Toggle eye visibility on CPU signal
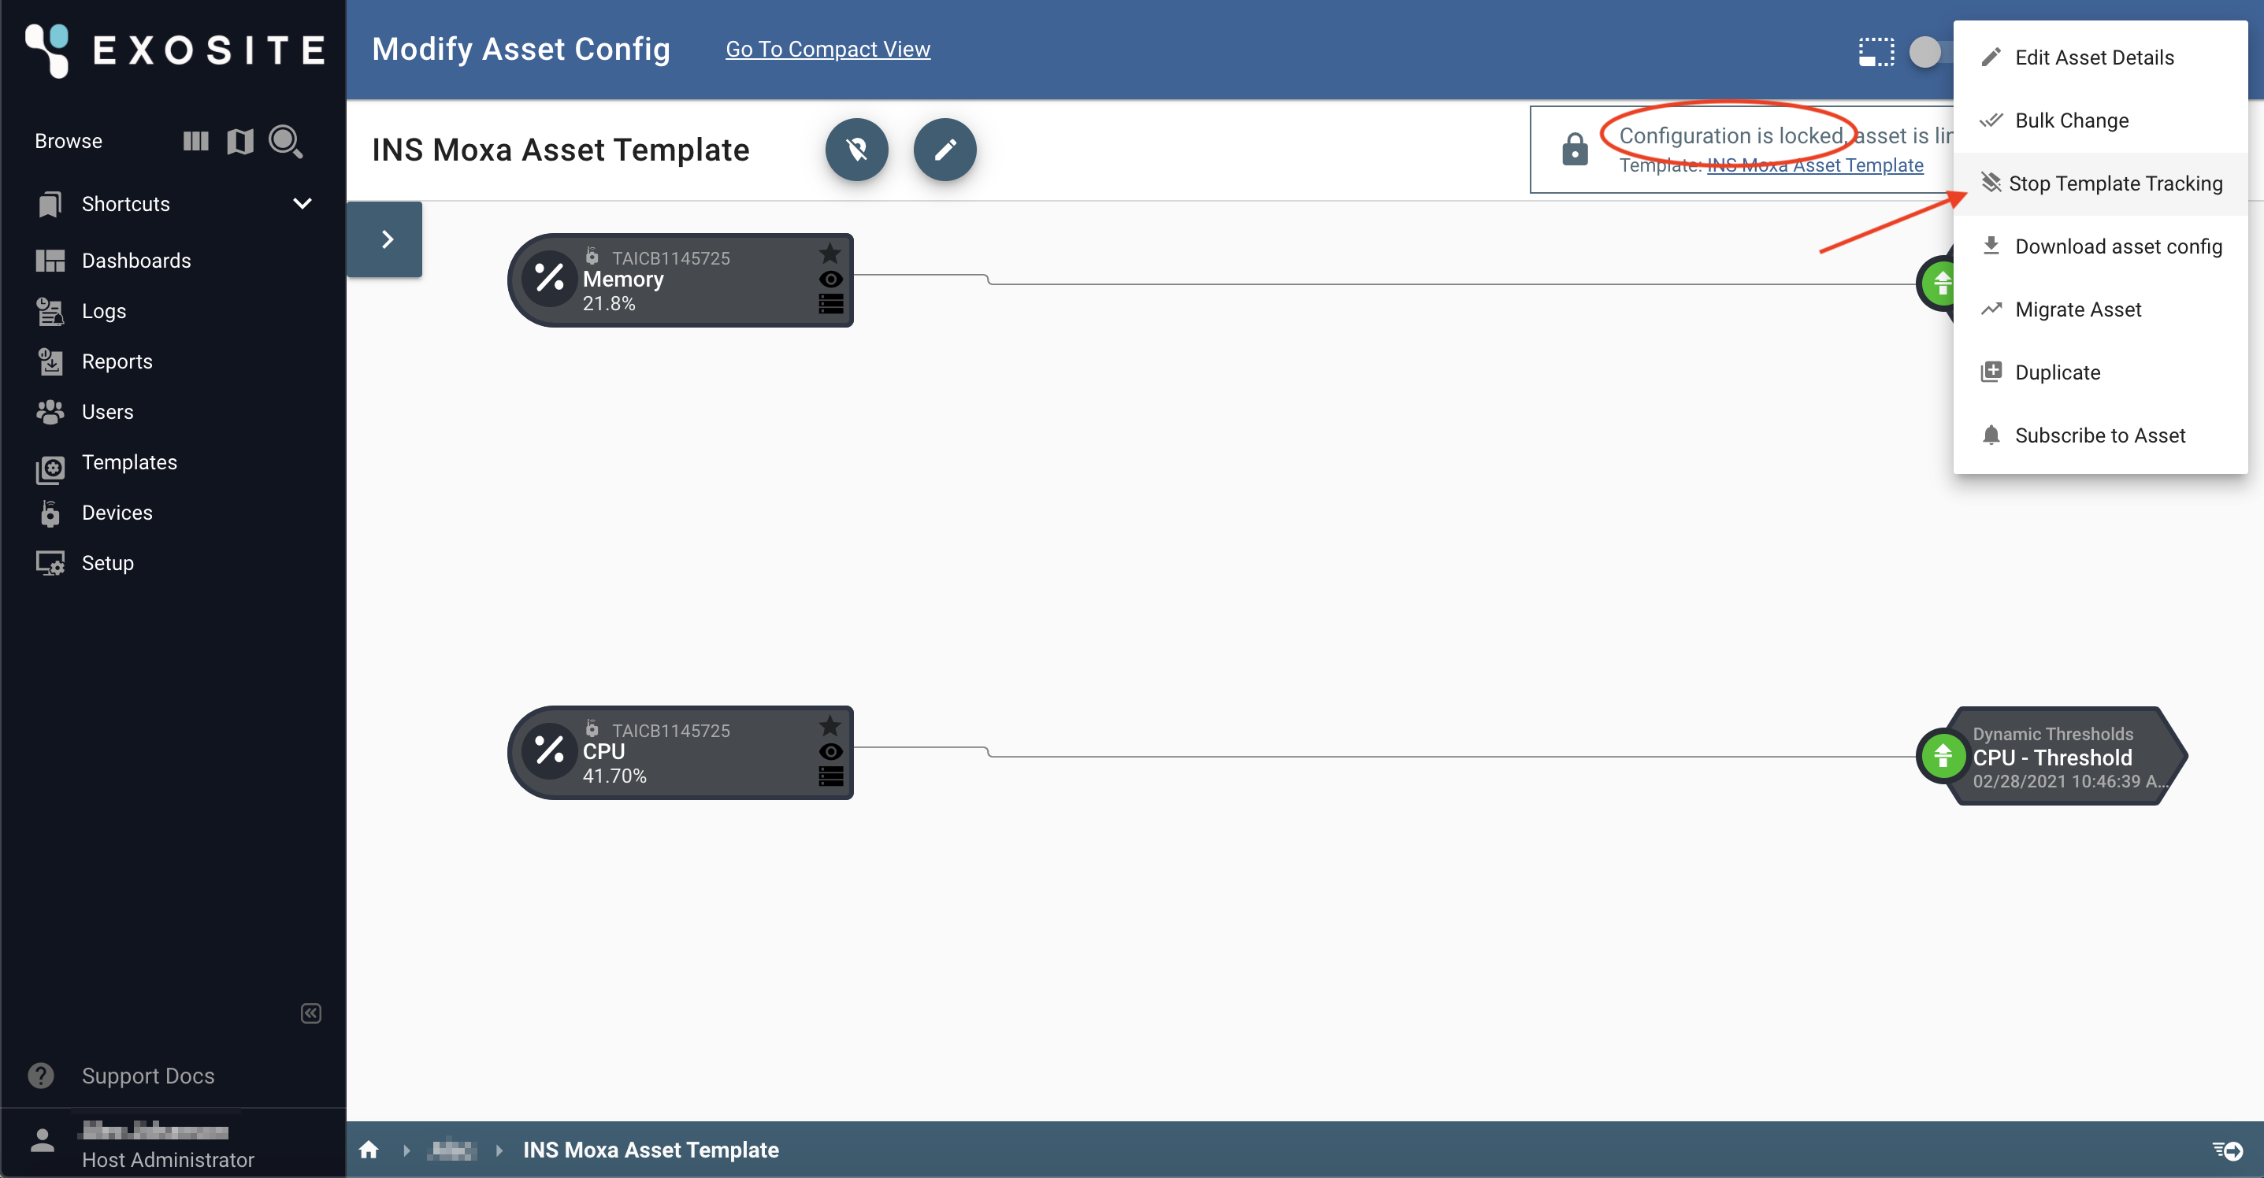Image resolution: width=2264 pixels, height=1178 pixels. (x=830, y=752)
